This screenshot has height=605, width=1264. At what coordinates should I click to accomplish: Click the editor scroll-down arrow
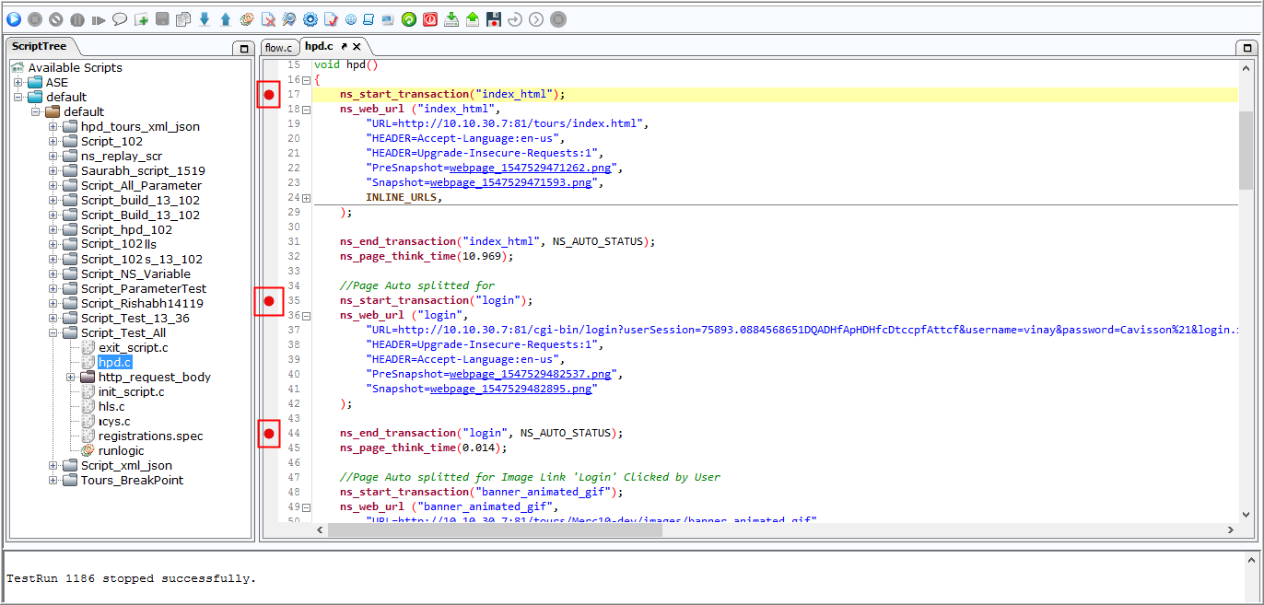(x=1246, y=515)
